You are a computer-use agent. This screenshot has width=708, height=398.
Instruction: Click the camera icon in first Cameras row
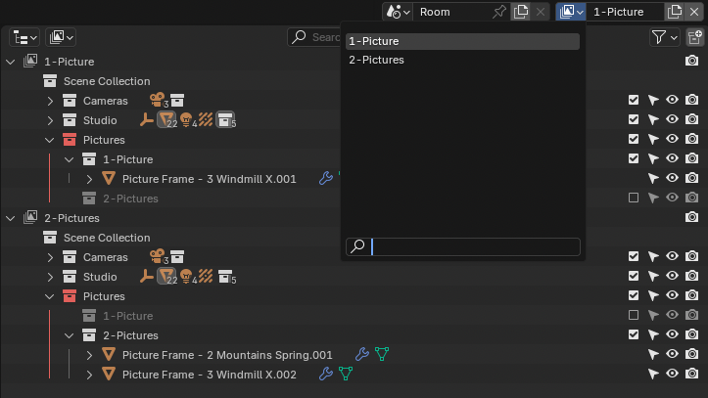(156, 101)
